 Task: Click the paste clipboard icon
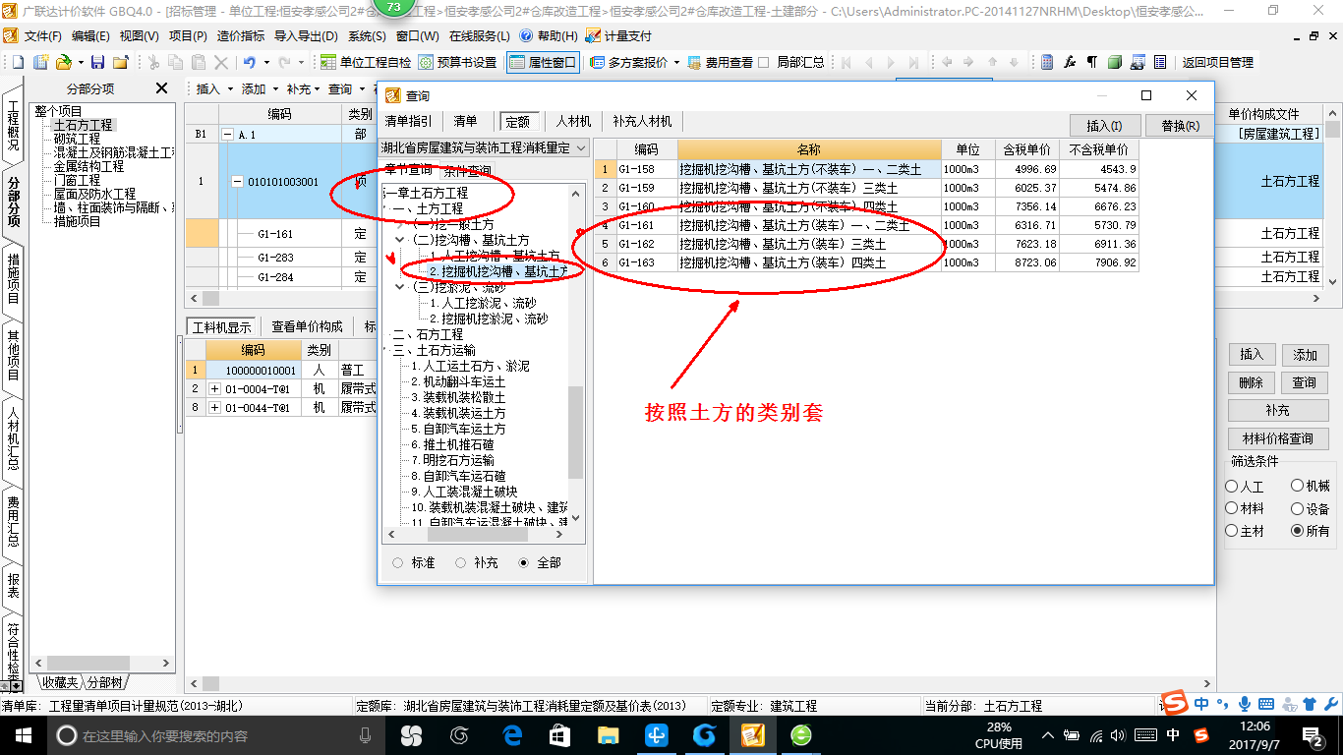(199, 62)
